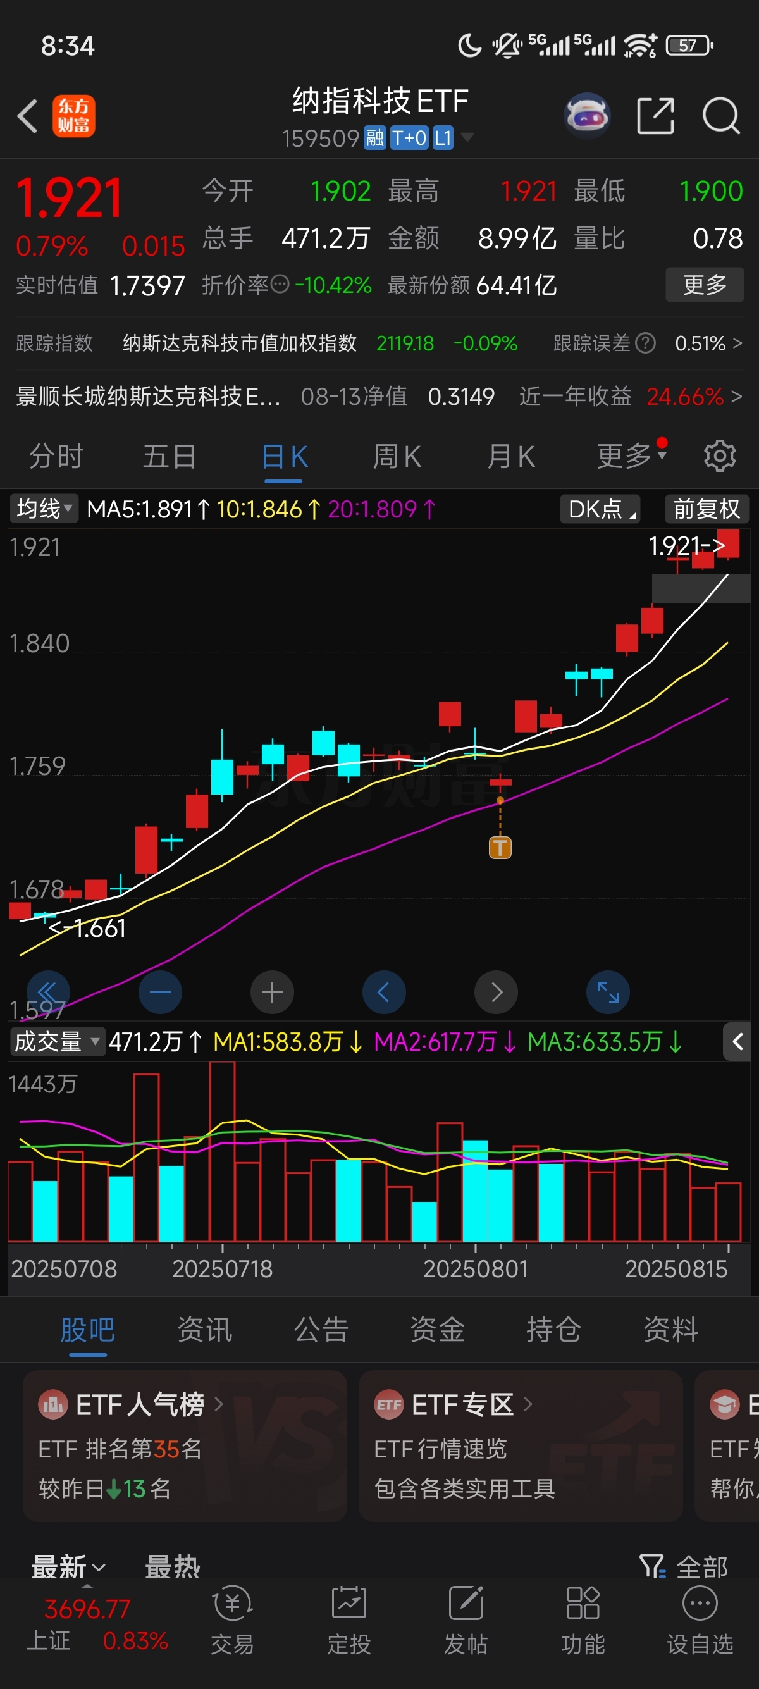The image size is (759, 1689).
Task: Tap 纳斯达克科技市值加权指数 link
Action: click(240, 343)
